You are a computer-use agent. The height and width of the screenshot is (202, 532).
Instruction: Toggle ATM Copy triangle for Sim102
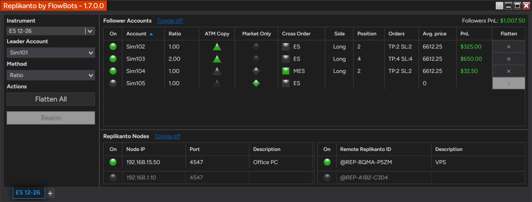pyautogui.click(x=217, y=47)
